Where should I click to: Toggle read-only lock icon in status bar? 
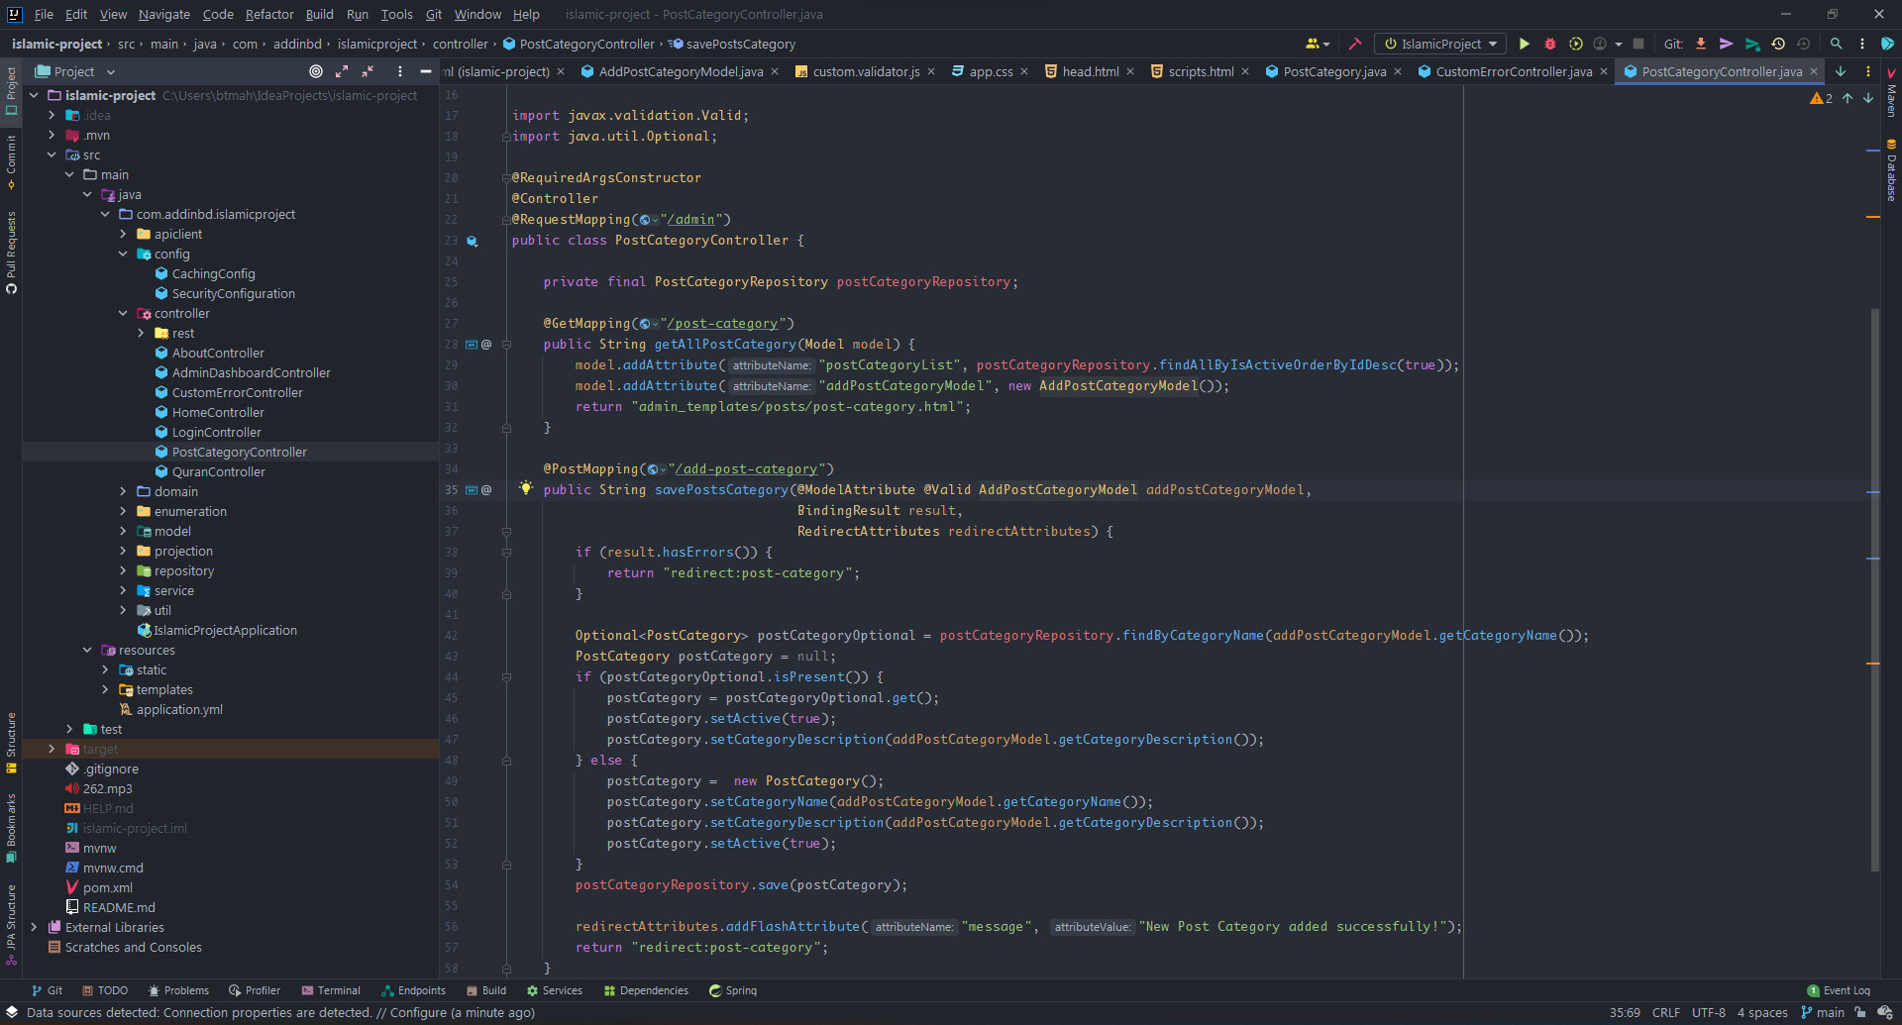click(1860, 1012)
